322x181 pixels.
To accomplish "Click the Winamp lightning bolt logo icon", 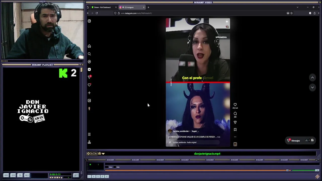I will [317, 176].
